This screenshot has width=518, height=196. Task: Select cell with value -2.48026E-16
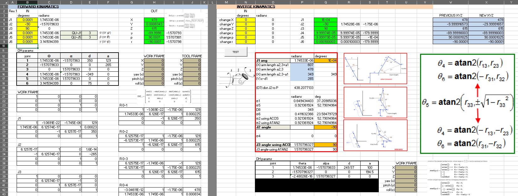click(x=302, y=176)
